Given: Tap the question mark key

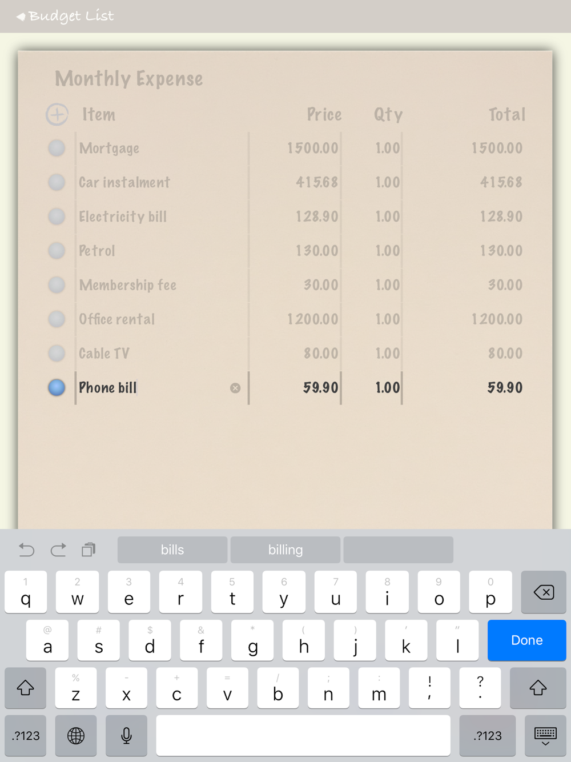Looking at the screenshot, I should [480, 688].
